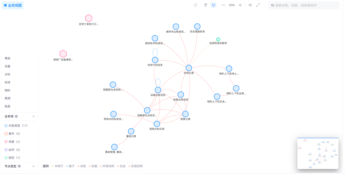Select the 检修标准关联率 rule node
The image size is (345, 174).
coord(218,39)
